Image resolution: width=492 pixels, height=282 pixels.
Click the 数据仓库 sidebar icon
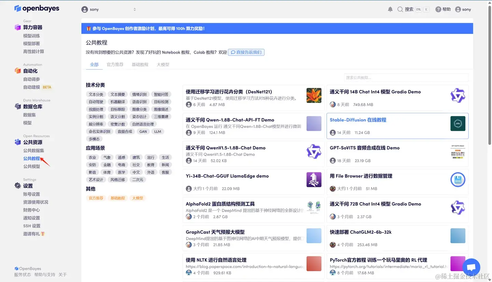click(x=18, y=106)
